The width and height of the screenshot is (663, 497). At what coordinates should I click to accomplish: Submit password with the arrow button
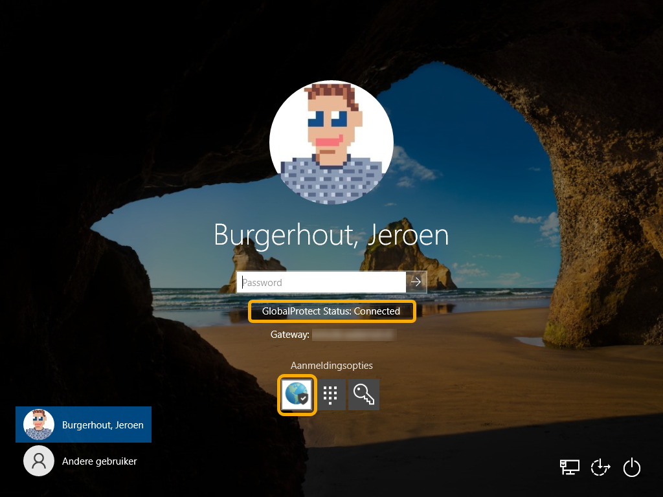(416, 282)
